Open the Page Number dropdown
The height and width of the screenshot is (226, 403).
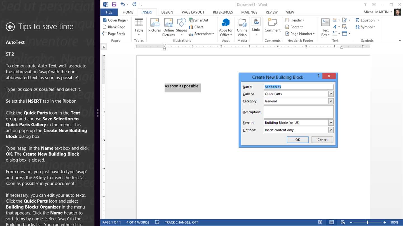[300, 34]
